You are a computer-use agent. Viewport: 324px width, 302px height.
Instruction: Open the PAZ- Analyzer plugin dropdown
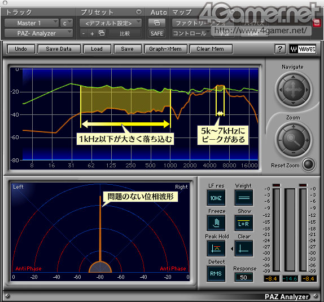coord(38,33)
